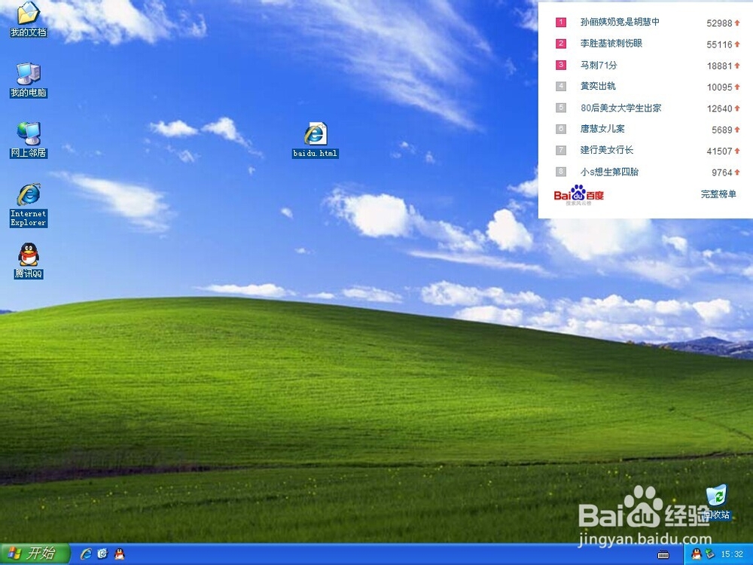Click the search count 5689

[722, 130]
